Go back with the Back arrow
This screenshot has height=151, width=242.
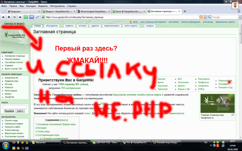[x=9, y=17]
